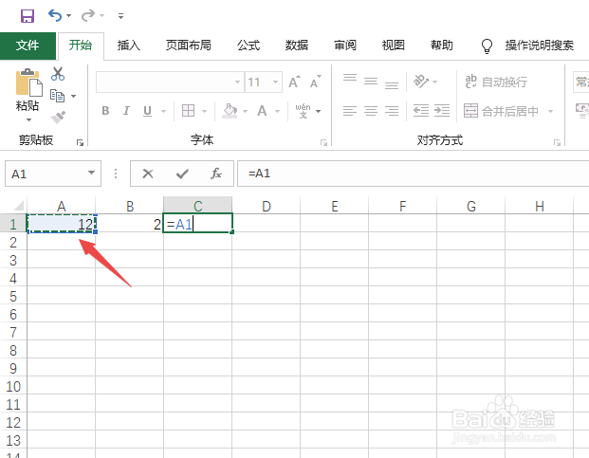Expand the 粘贴 options arrow
589x458 pixels.
(x=28, y=120)
